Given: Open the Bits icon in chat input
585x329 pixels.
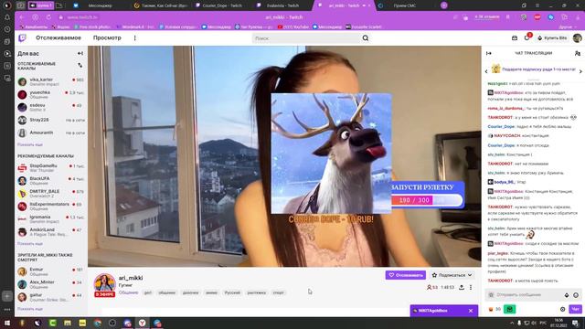Looking at the screenshot, I should tap(567, 295).
